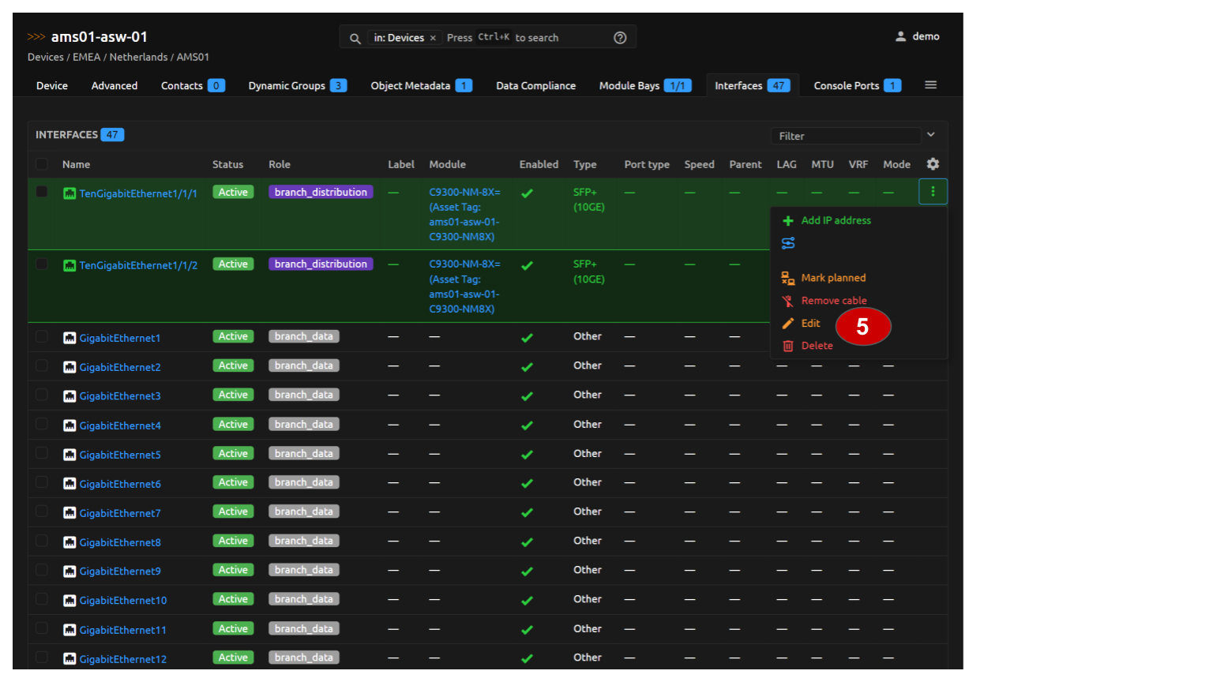Click the interface icon beside GigabitEthernet5
This screenshot has width=1213, height=682.
click(69, 455)
